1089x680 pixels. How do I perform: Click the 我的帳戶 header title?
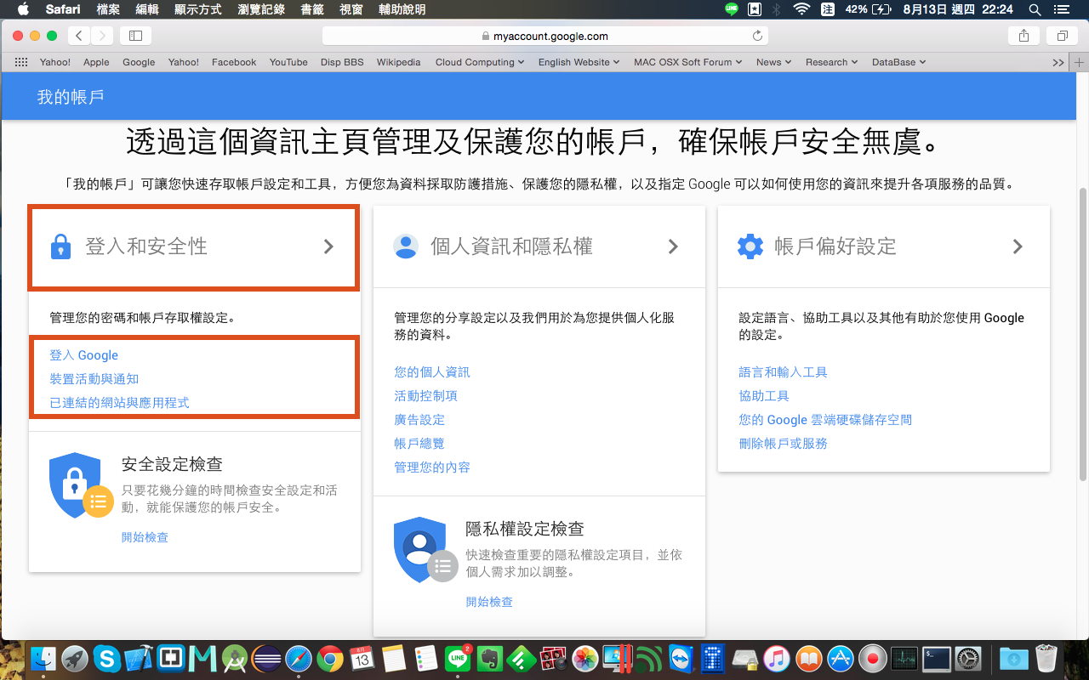(71, 96)
